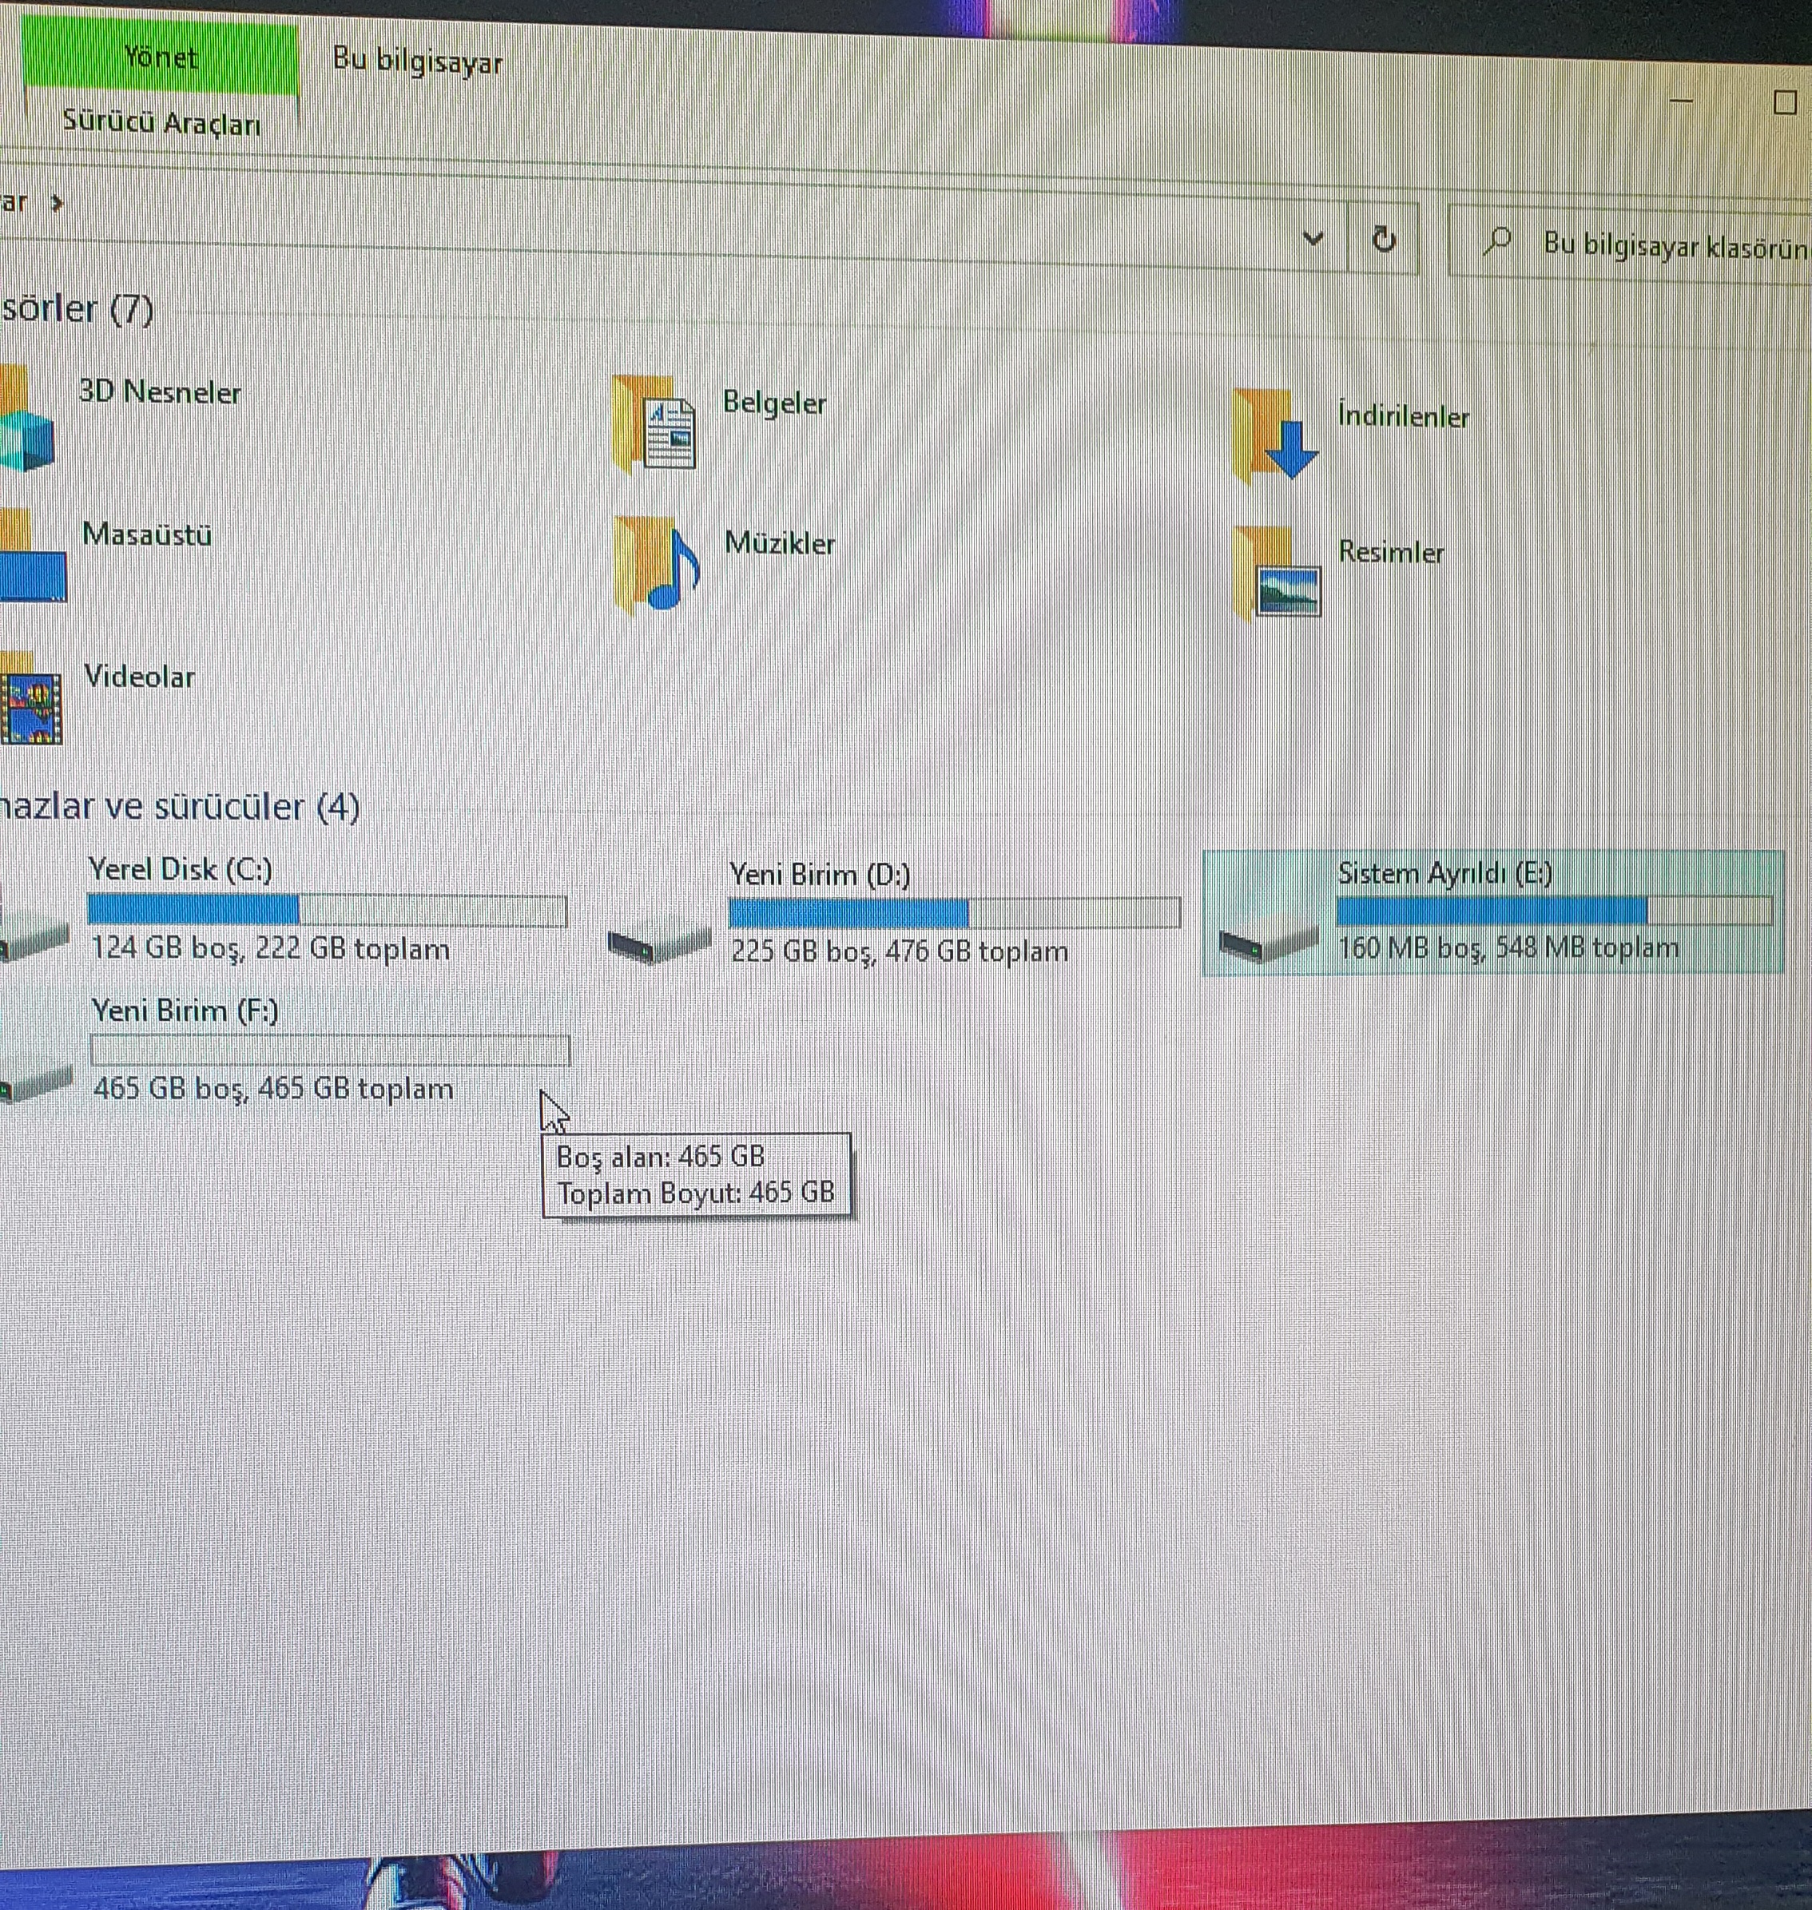Click Yeni Birim (F:) drive label
The width and height of the screenshot is (1812, 1910).
tap(185, 1011)
